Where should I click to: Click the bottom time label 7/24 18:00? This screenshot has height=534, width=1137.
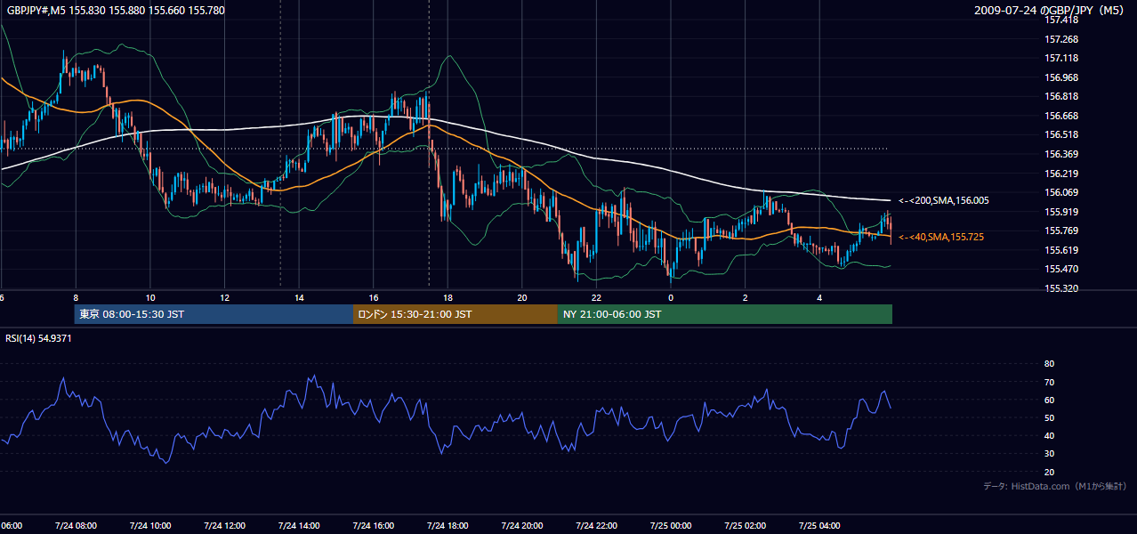tap(448, 526)
